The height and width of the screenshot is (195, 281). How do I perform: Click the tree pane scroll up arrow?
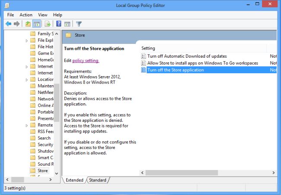pyautogui.click(x=57, y=34)
